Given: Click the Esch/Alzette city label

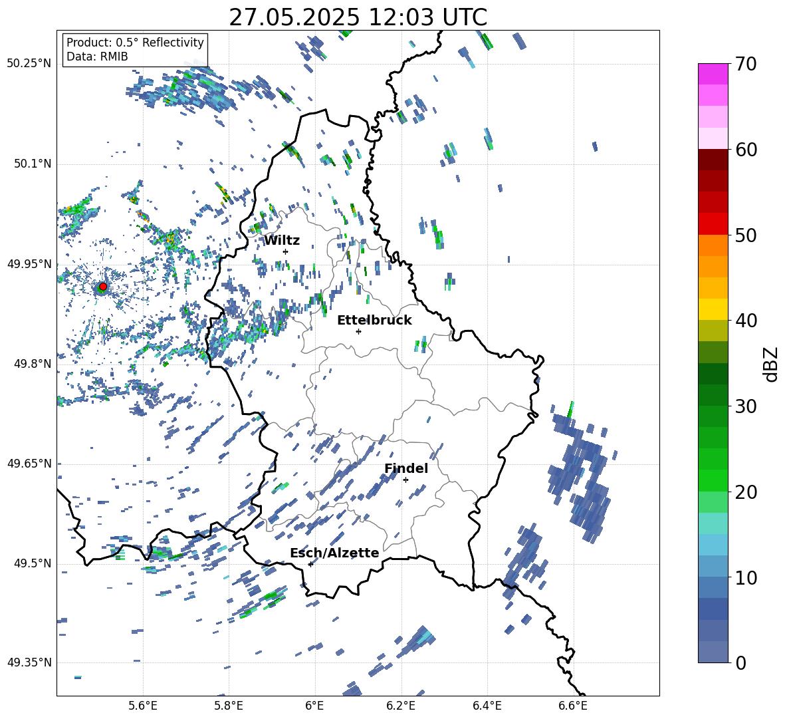Looking at the screenshot, I should pos(334,553).
